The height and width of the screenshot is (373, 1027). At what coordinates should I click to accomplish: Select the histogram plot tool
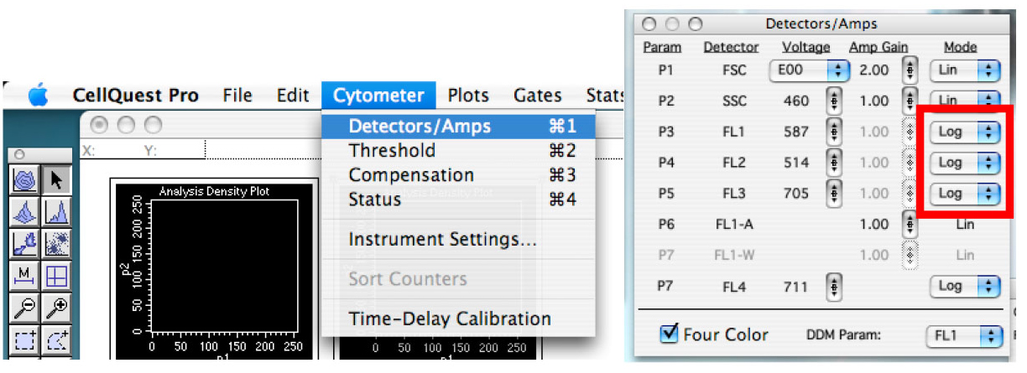tap(56, 211)
